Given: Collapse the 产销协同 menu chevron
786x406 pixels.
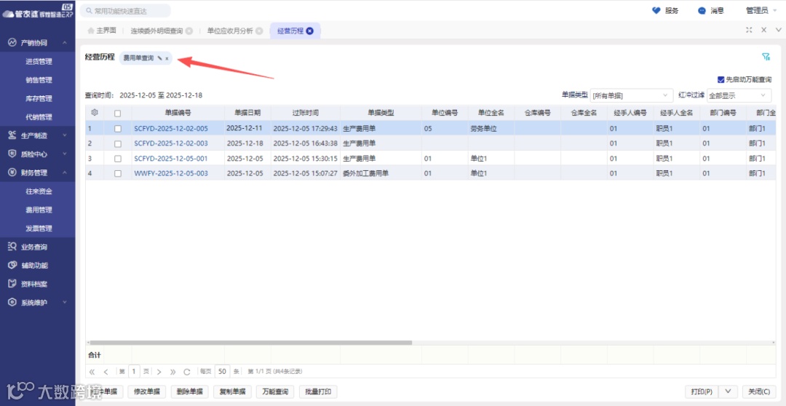Looking at the screenshot, I should click(65, 43).
